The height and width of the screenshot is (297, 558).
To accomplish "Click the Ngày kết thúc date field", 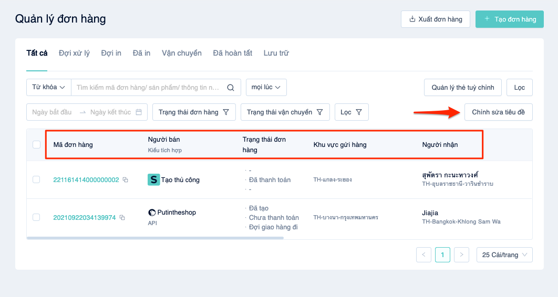I will tap(111, 112).
